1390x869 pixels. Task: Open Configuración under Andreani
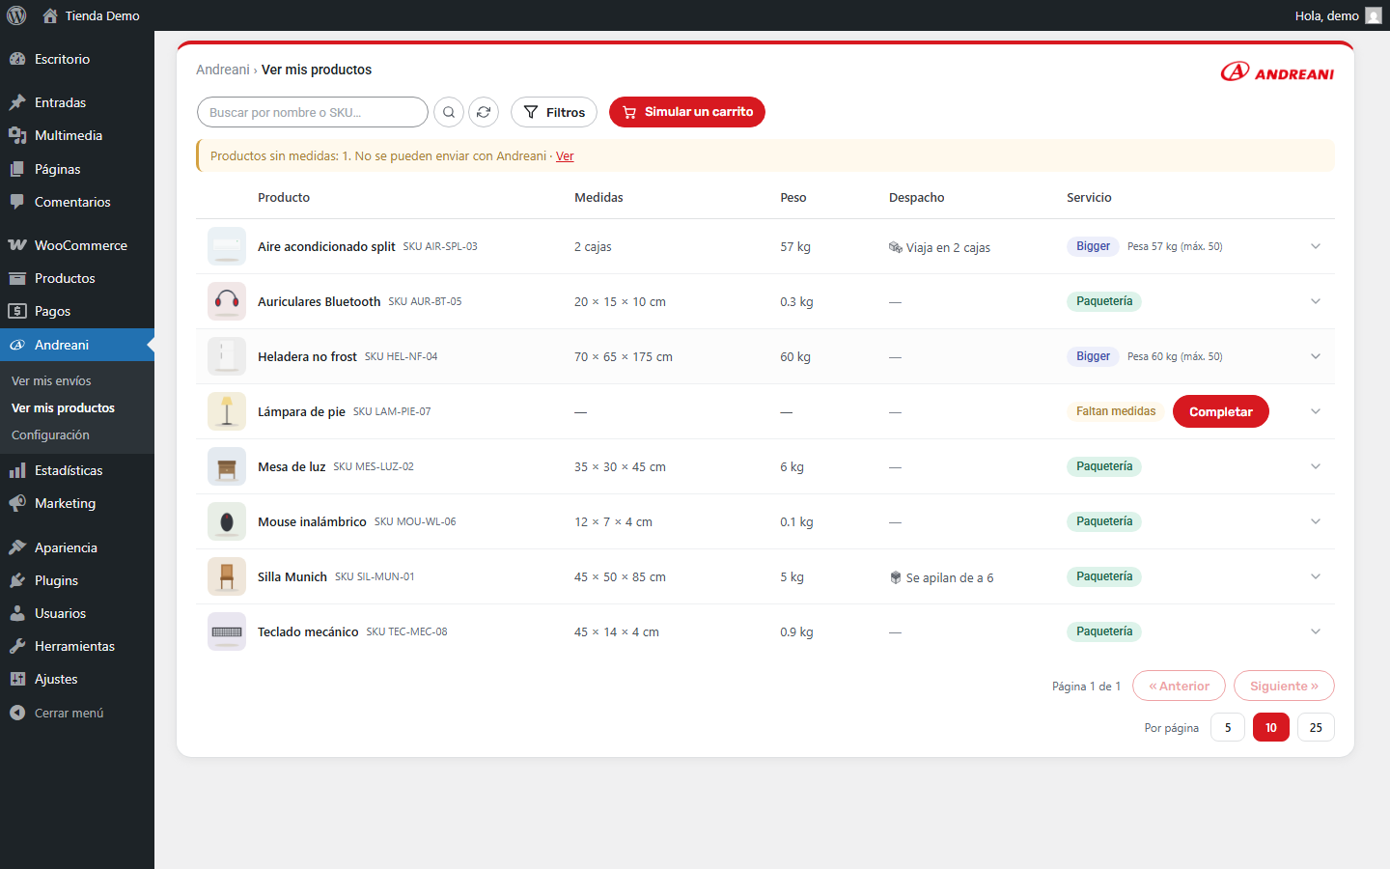[x=50, y=435]
